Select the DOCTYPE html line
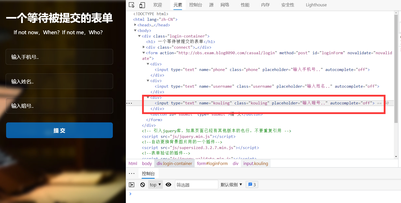The height and width of the screenshot is (203, 401). coord(151,14)
